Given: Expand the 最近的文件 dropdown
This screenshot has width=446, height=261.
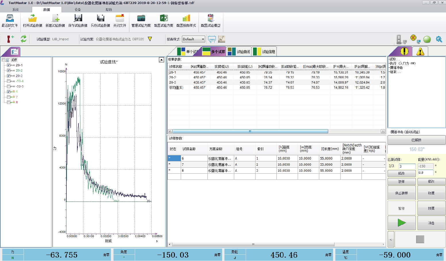Looking at the screenshot, I should tap(10, 28).
